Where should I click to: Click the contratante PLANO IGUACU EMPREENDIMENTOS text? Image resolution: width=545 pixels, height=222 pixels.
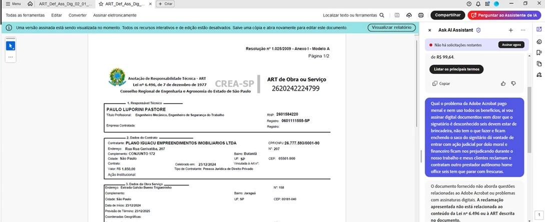coord(181,143)
